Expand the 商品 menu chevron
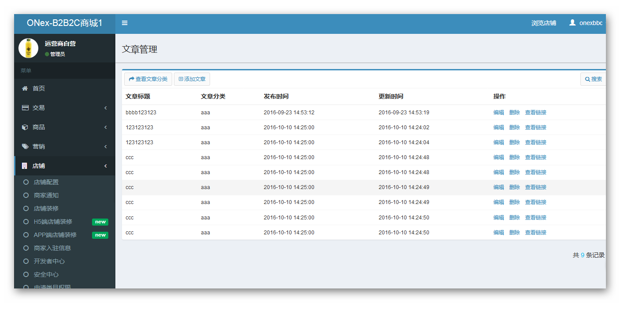The width and height of the screenshot is (620, 310). point(106,127)
